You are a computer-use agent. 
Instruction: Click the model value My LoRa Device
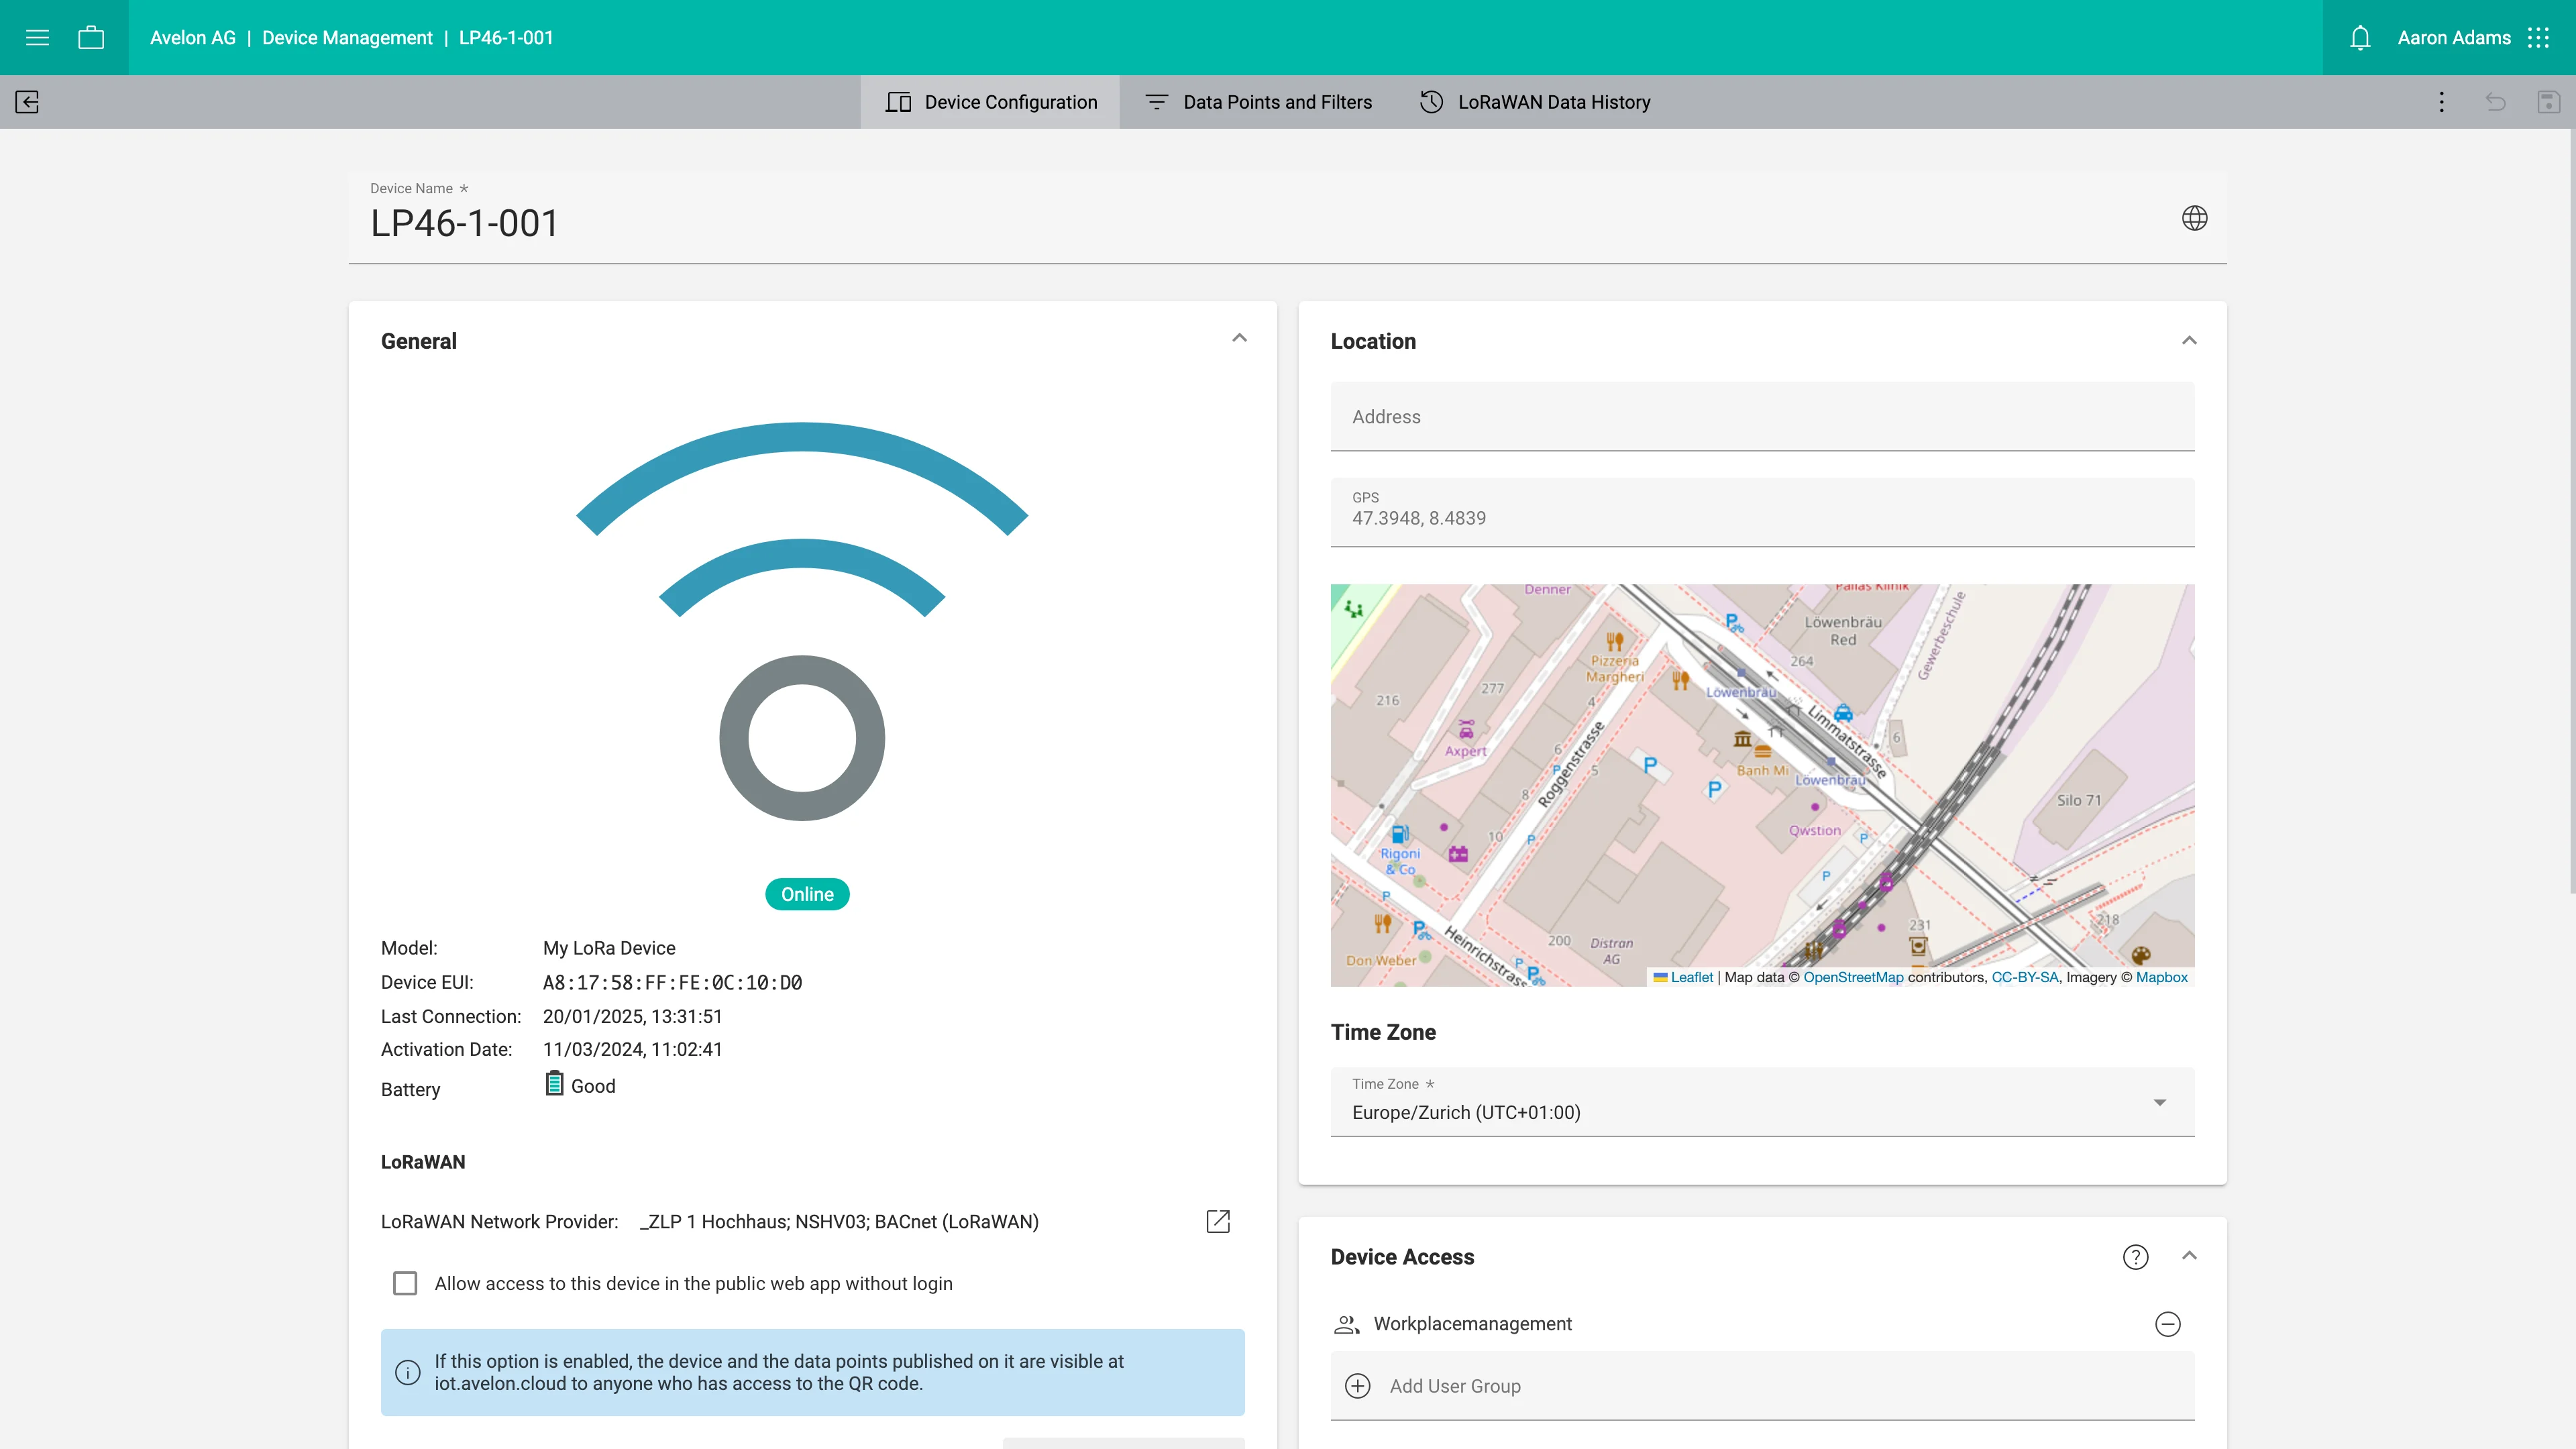click(x=609, y=948)
